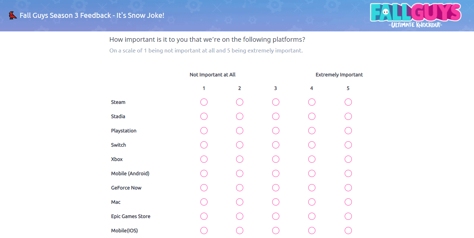Select rating 5 for Switch
This screenshot has height=238, width=474.
pos(348,145)
